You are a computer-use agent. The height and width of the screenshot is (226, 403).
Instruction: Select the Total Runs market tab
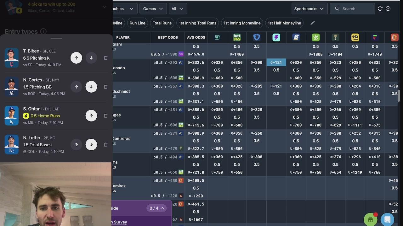click(162, 23)
